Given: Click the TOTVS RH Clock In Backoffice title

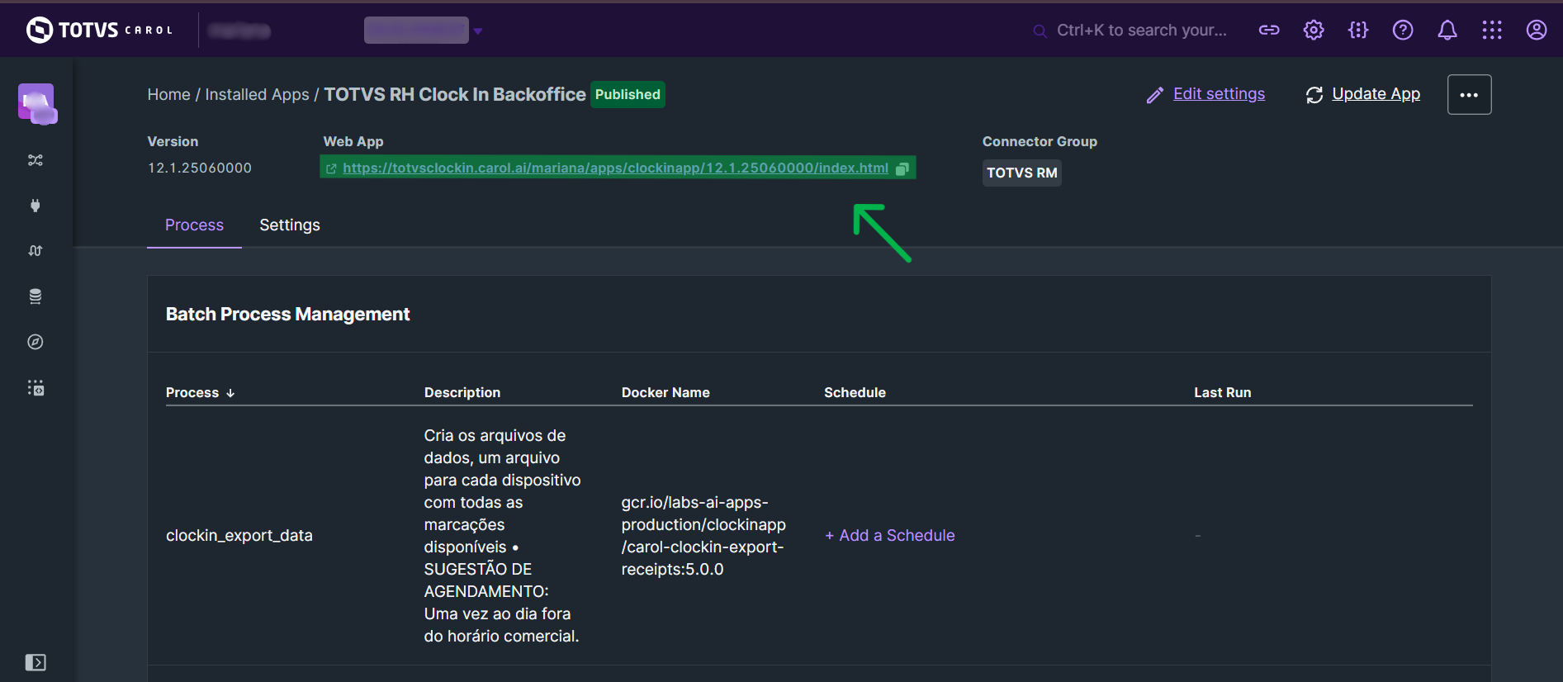Looking at the screenshot, I should tap(455, 95).
